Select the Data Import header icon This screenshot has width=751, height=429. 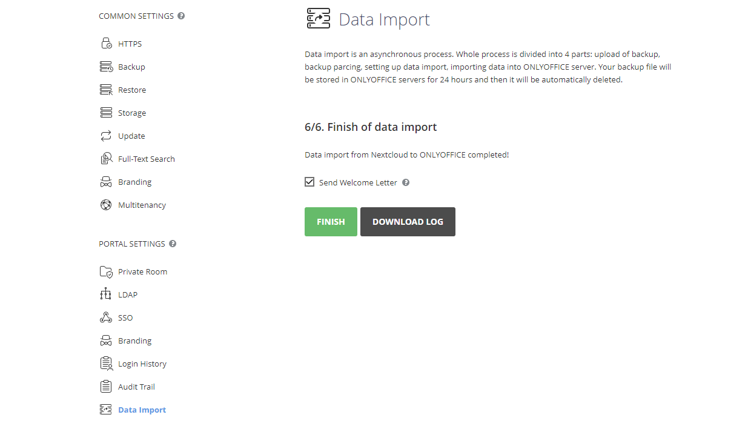point(318,18)
